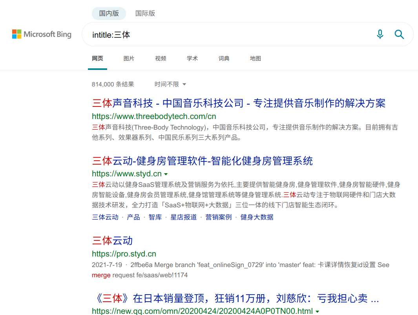Image resolution: width=418 pixels, height=315 pixels.
Task: Expand the 时间不限 time filter dropdown
Action: [170, 84]
